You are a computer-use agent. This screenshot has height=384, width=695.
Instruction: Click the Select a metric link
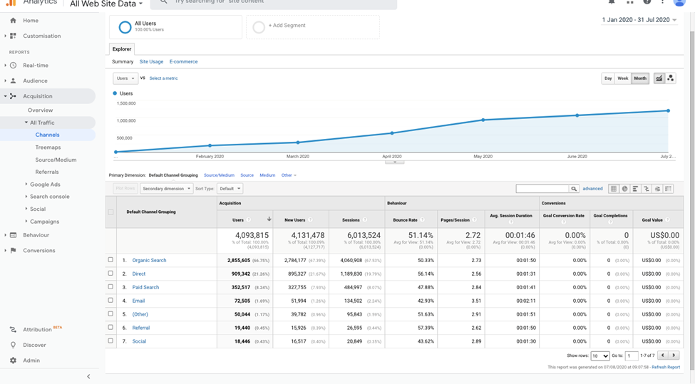[x=163, y=78]
